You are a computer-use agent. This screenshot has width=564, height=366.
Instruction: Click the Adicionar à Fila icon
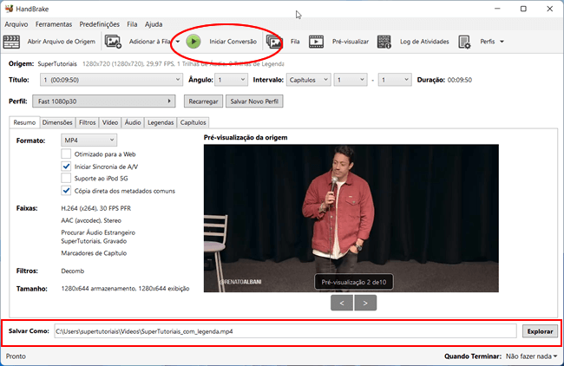113,41
